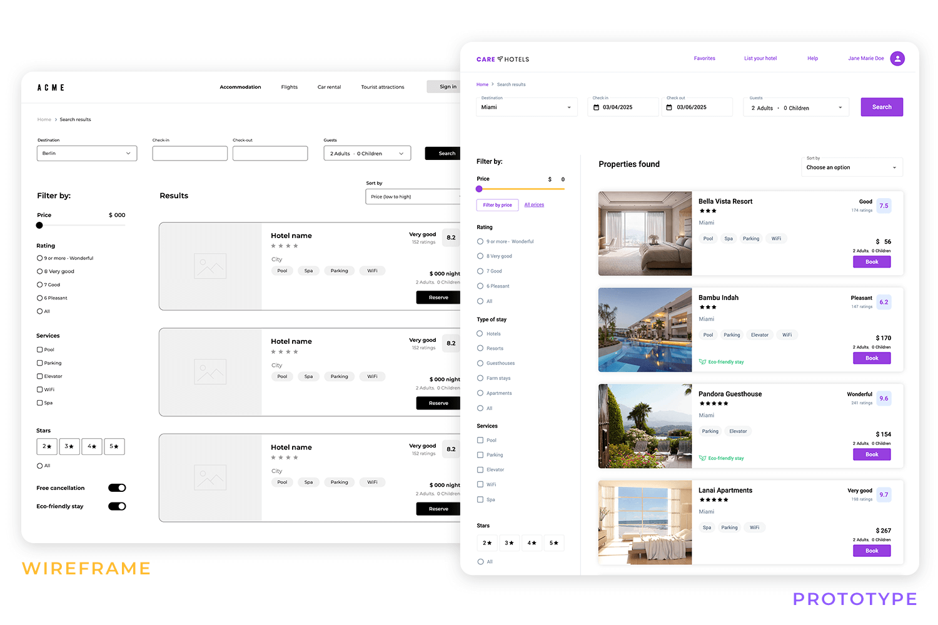The height and width of the screenshot is (625, 938).
Task: Book Bella Vista Resort
Action: (872, 262)
